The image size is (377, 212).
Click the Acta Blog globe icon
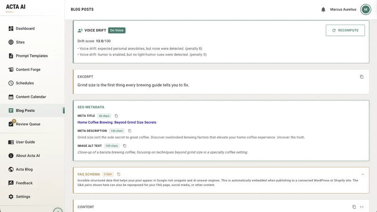coord(11,169)
